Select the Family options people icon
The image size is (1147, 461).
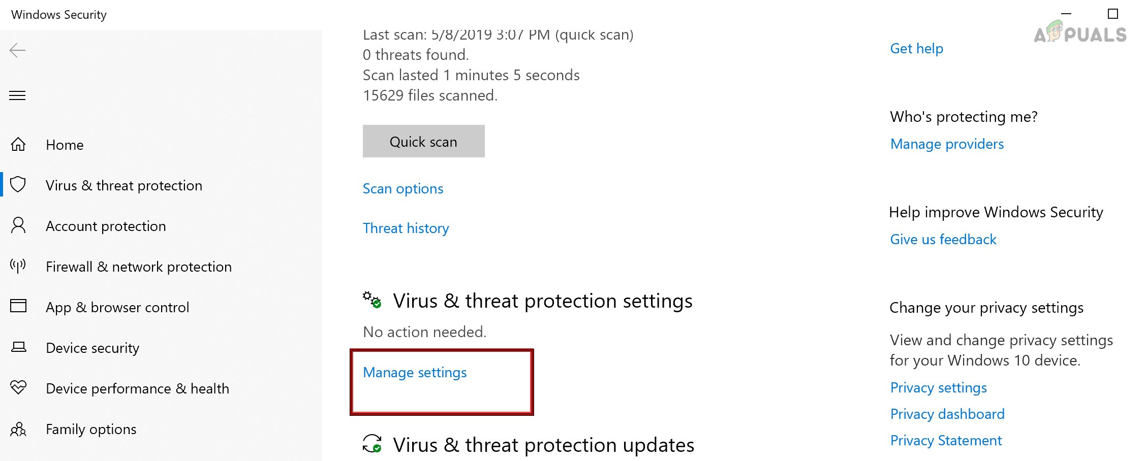[18, 429]
